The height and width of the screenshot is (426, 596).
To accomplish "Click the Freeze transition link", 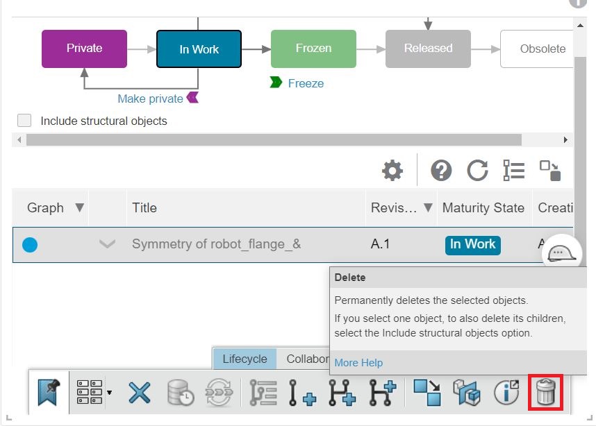I will click(306, 83).
